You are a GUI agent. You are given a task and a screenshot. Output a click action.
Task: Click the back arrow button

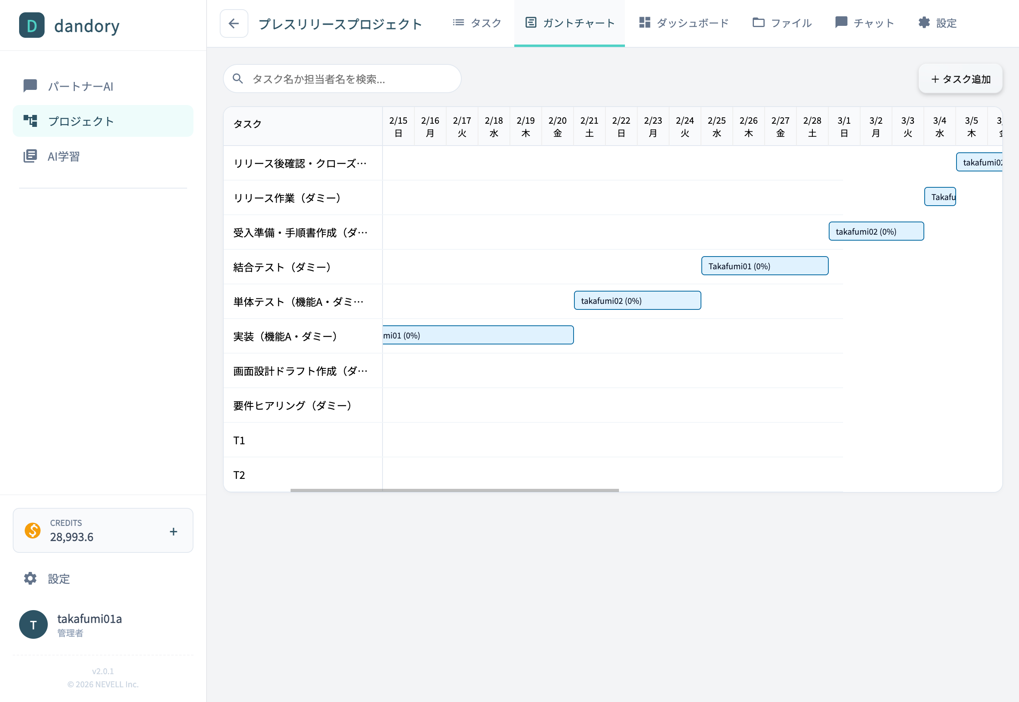click(x=234, y=23)
